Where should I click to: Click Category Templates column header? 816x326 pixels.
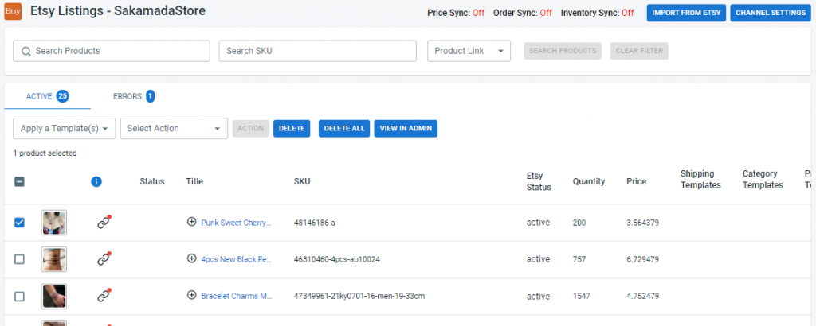point(763,179)
